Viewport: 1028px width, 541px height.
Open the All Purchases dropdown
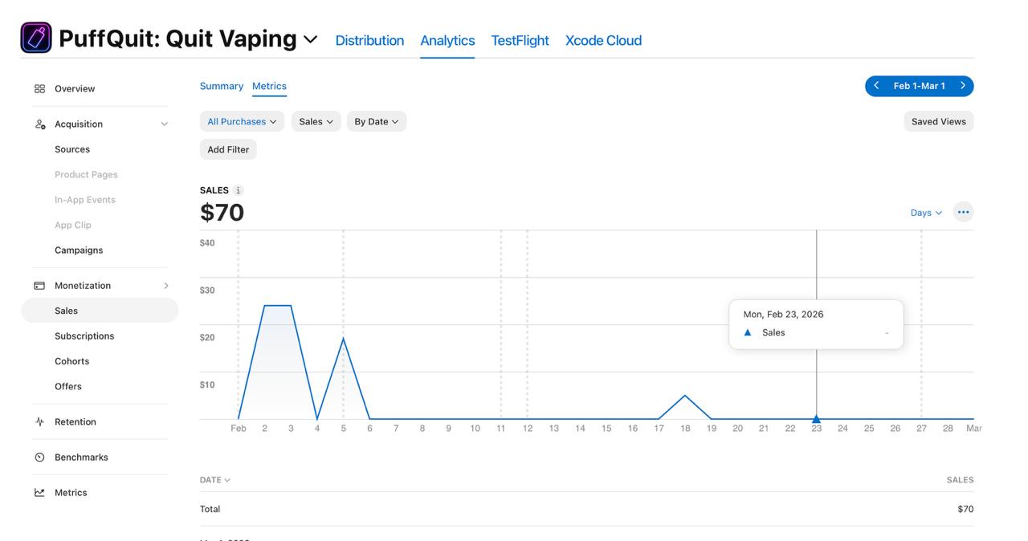pos(242,121)
